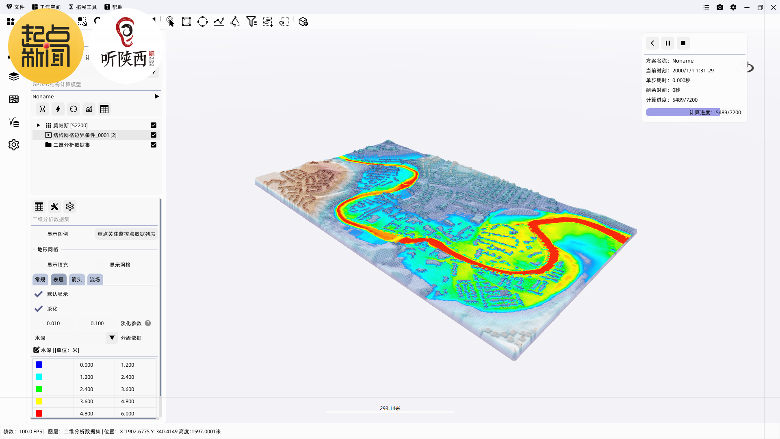Screen dimensions: 780x439
Task: Click the camera screenshot icon
Action: (x=720, y=7)
